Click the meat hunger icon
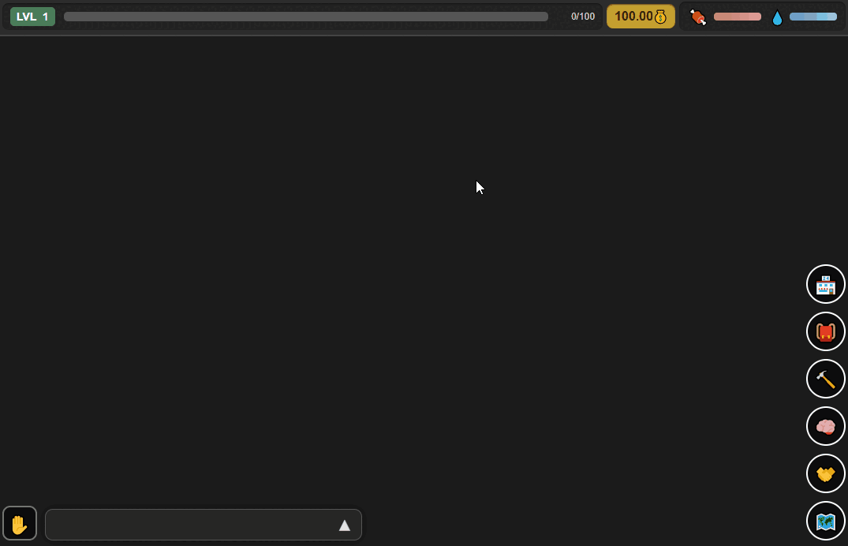Image resolution: width=848 pixels, height=546 pixels. [698, 17]
